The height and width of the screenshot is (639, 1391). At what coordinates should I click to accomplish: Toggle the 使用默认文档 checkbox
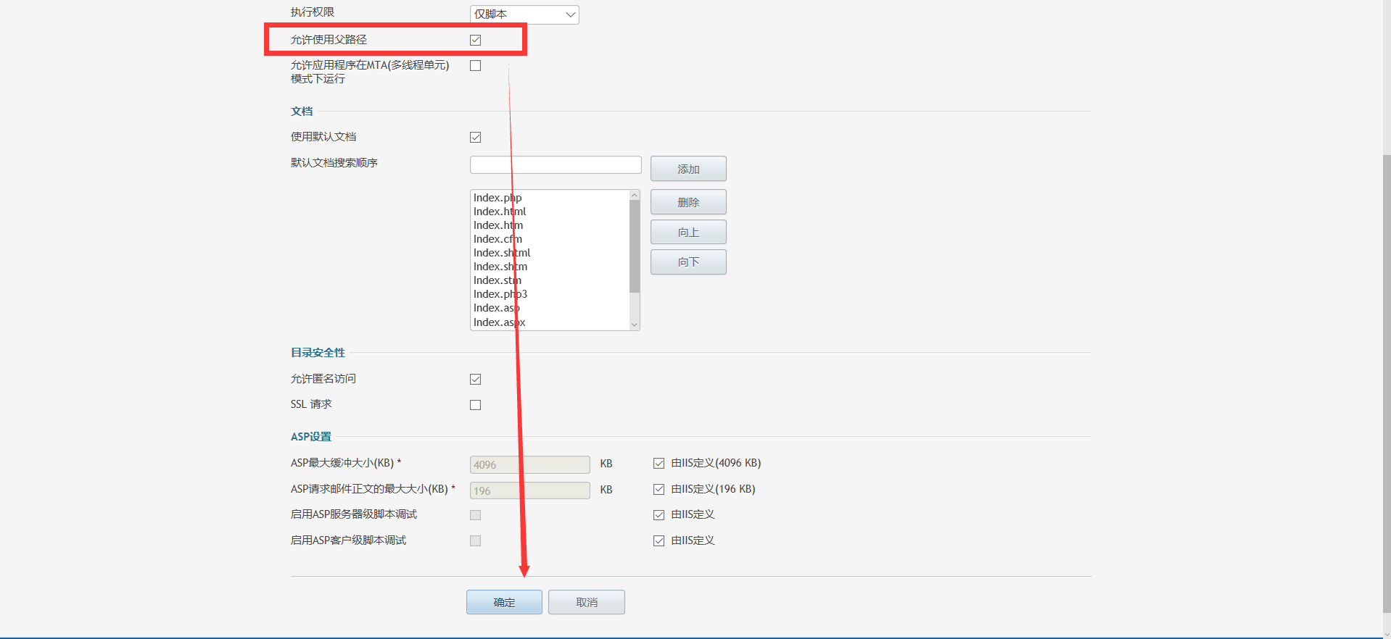pyautogui.click(x=475, y=137)
